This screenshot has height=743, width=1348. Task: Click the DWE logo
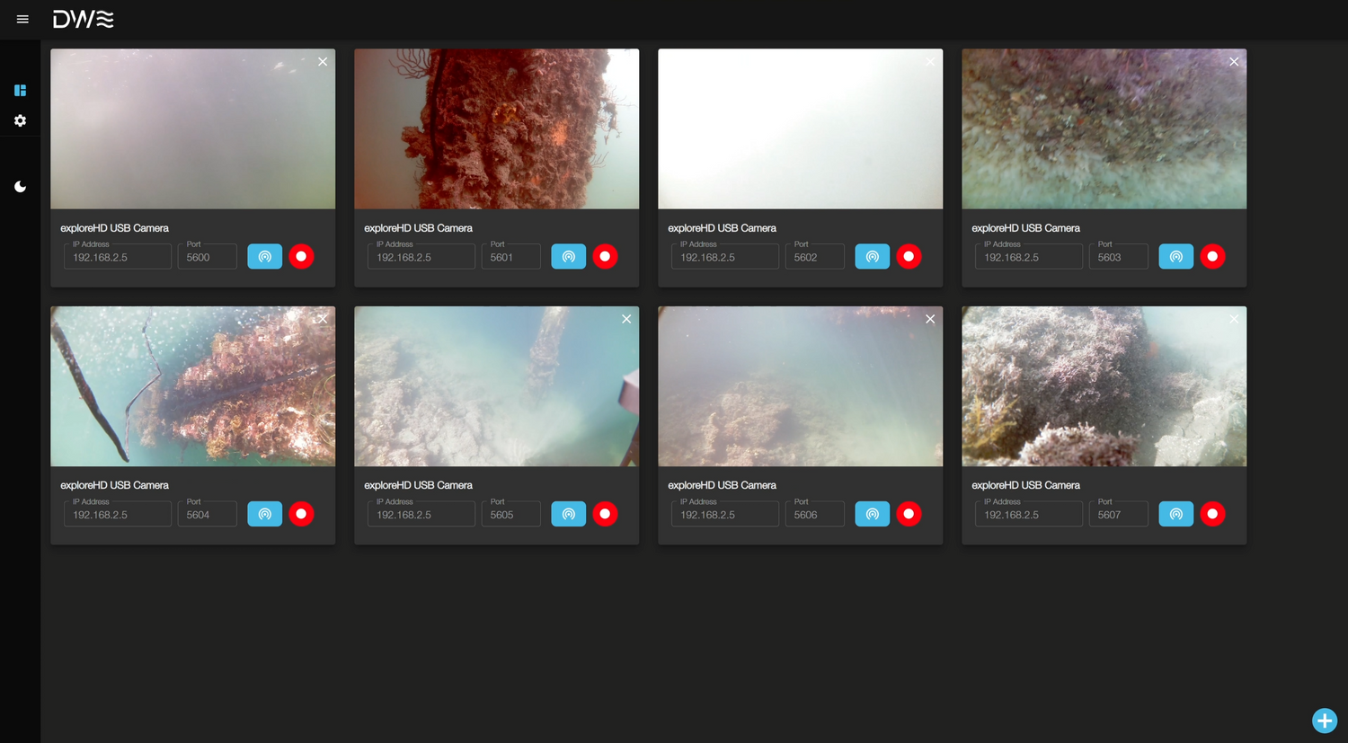click(83, 19)
